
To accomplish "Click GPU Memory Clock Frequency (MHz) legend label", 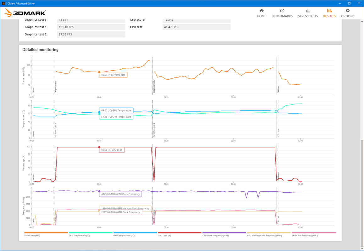I will pyautogui.click(x=264, y=236).
